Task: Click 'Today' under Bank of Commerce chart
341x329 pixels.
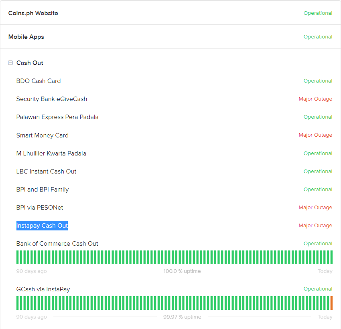Action: point(325,271)
